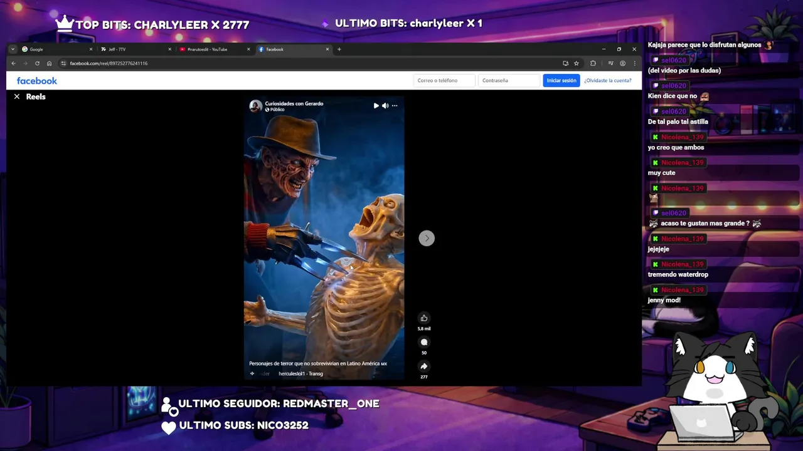Switch to the Jeff - 7TV tab
The image size is (803, 451).
pos(135,49)
